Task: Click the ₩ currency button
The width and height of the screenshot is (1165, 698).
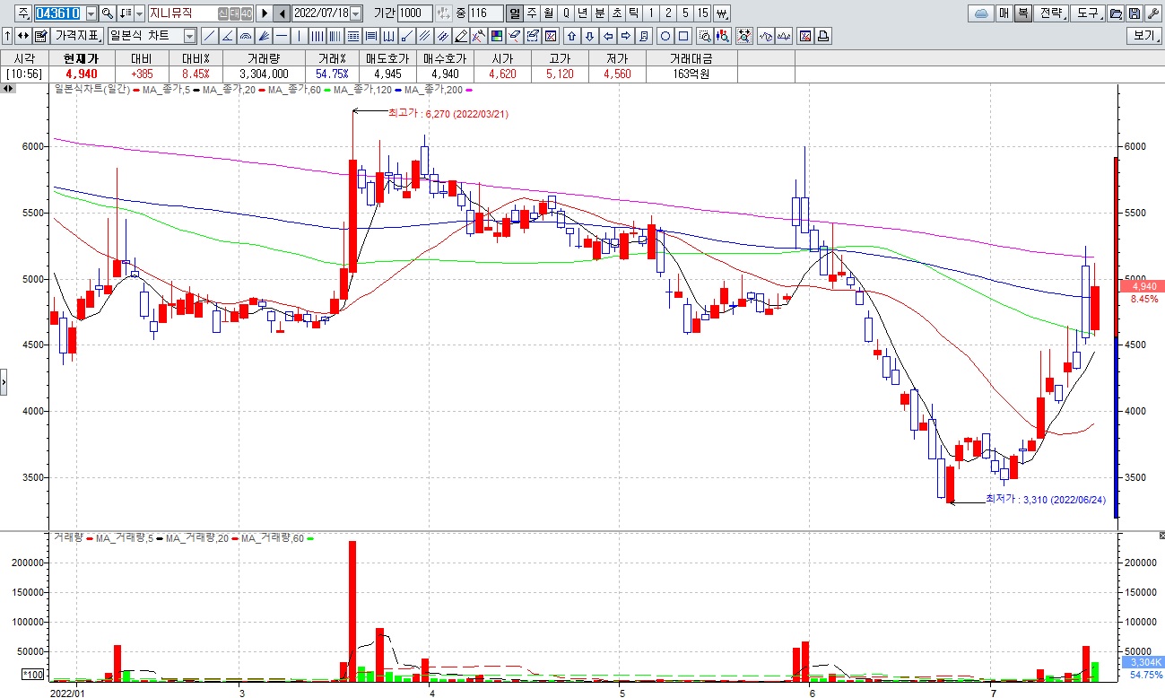Action: pos(722,13)
